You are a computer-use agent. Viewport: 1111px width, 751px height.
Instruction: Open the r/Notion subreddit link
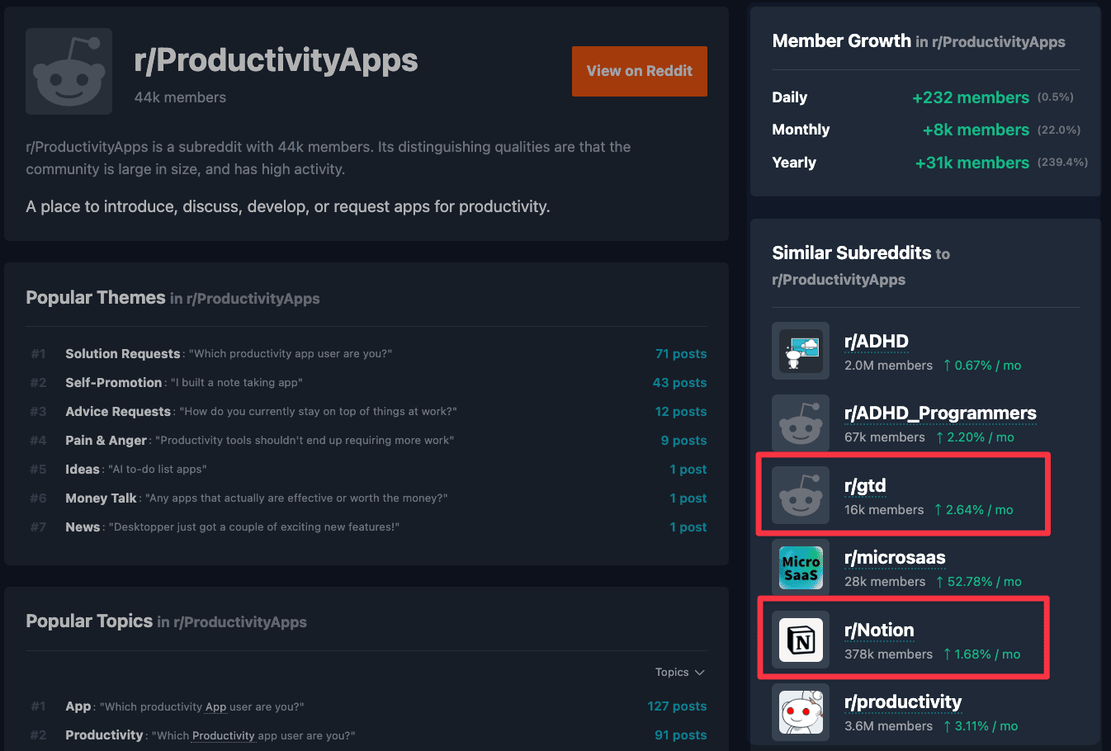coord(879,630)
